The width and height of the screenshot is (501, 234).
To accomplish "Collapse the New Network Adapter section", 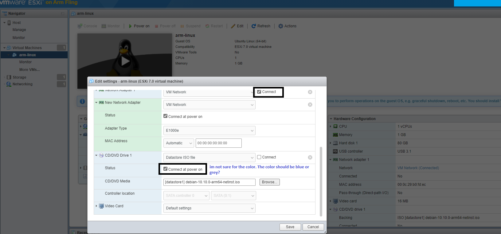I will coord(96,103).
